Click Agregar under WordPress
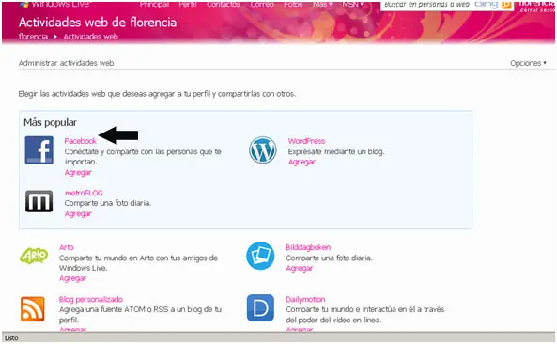Viewport: 557px width, 344px height. (x=302, y=162)
